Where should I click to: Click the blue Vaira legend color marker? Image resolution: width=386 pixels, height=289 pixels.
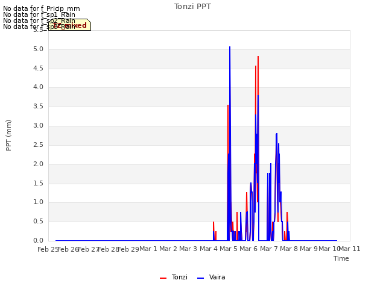201,278
